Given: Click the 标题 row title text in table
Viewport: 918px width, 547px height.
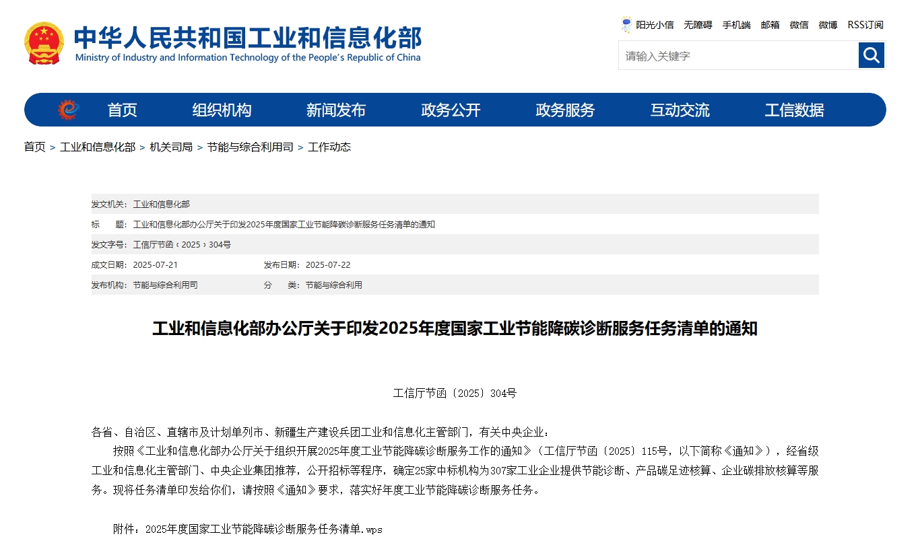Looking at the screenshot, I should (x=284, y=225).
